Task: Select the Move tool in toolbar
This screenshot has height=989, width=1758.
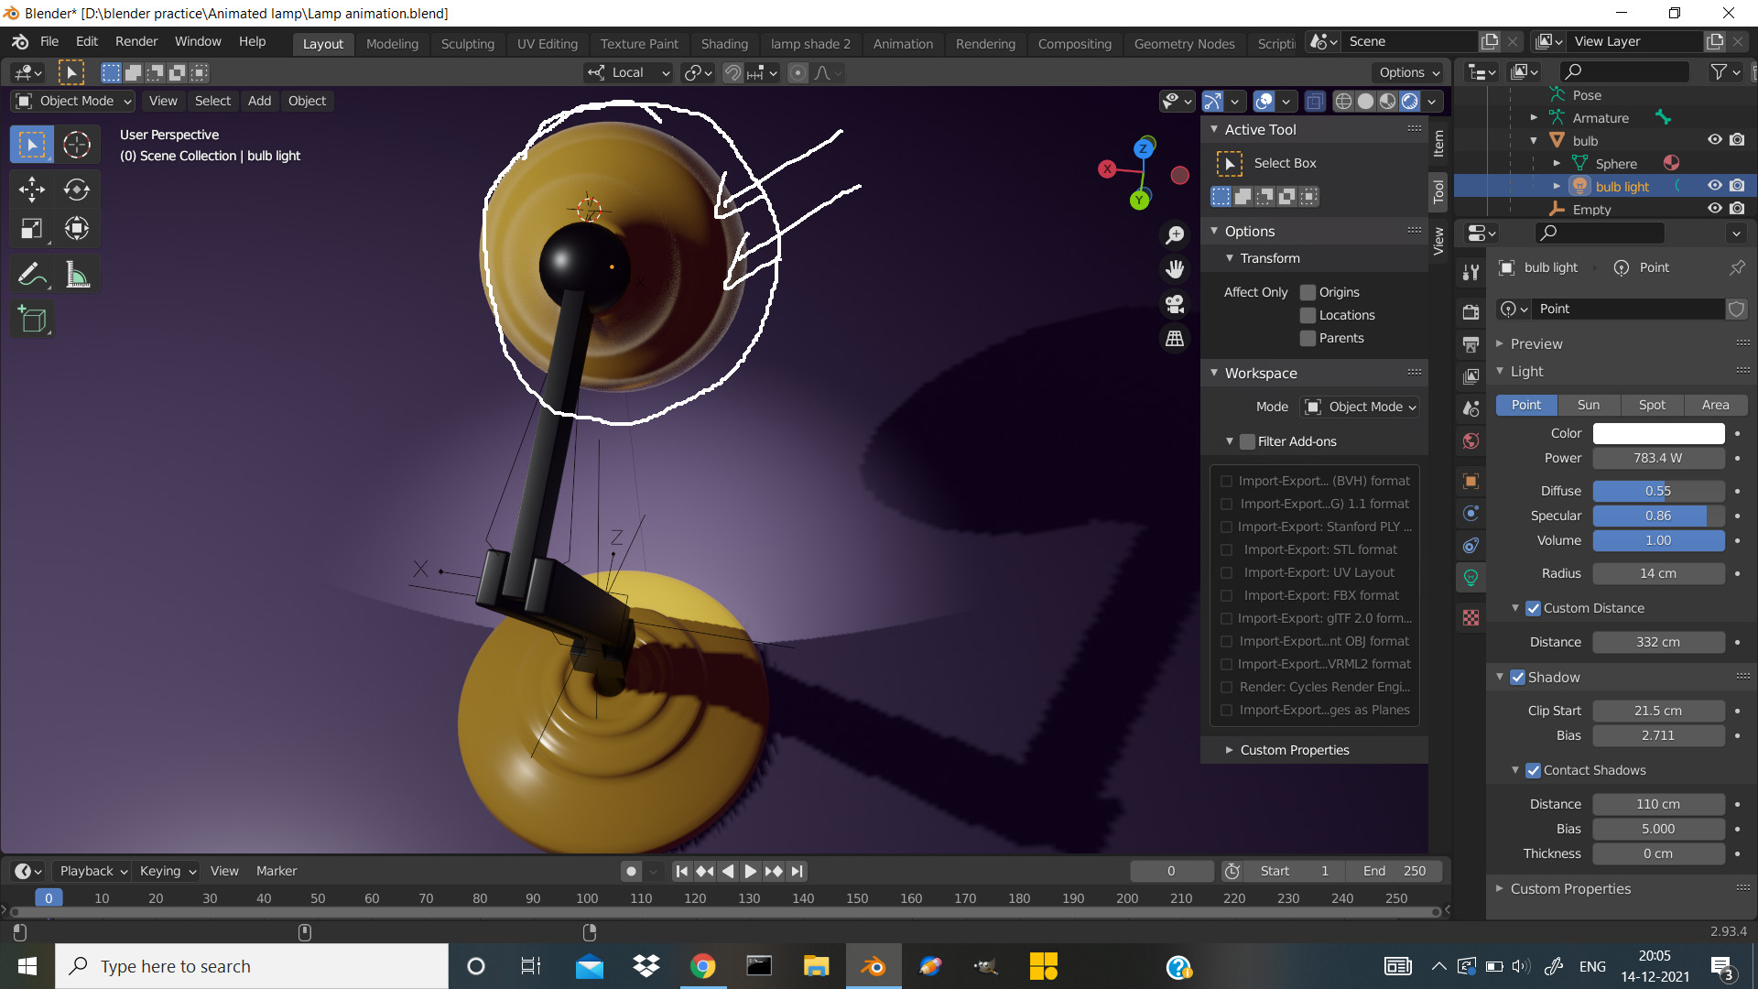Action: 31,190
